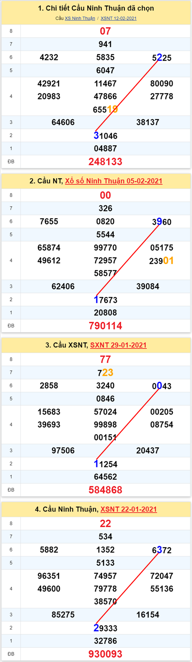Screen dimensions: 192x662
Task: Click the number 5544
Action: click(x=105, y=234)
